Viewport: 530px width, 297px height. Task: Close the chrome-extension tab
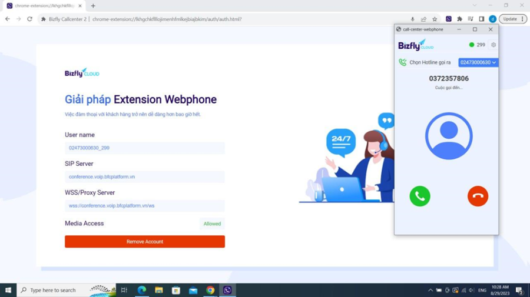(80, 6)
